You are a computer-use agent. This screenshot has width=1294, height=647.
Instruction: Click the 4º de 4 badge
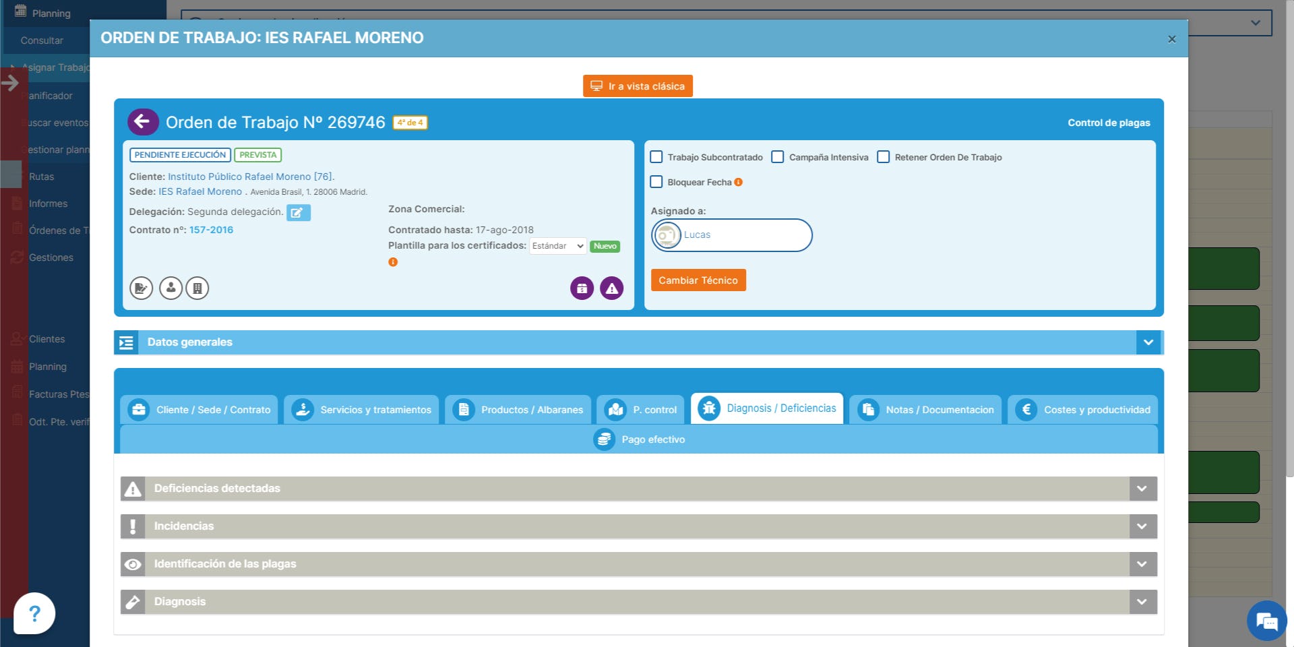coord(410,123)
